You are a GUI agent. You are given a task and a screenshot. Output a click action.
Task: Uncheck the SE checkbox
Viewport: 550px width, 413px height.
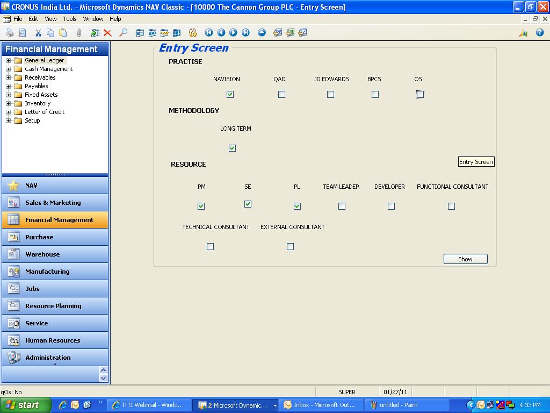coord(248,204)
